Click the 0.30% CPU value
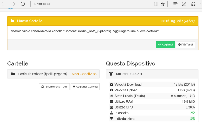 pos(190,107)
